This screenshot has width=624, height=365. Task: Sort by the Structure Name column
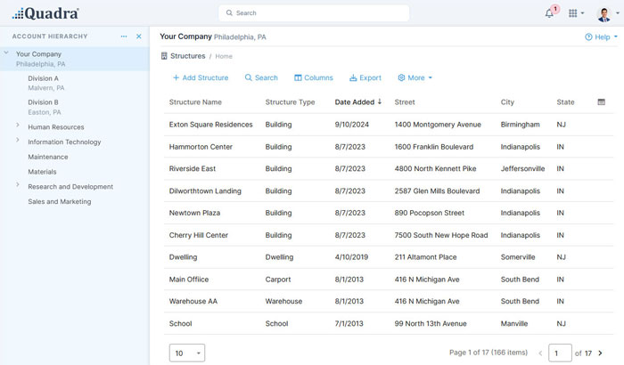[x=195, y=102]
